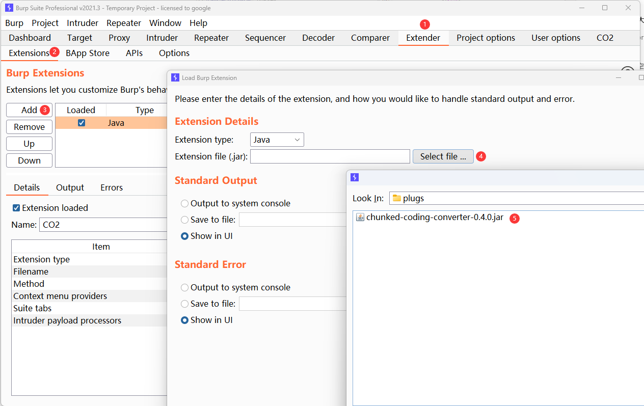
Task: Click the Load Burp Extension dialog icon
Action: 175,78
